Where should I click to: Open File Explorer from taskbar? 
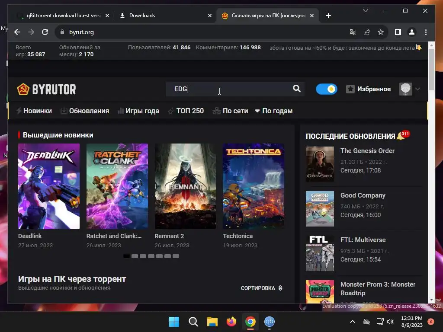212,322
